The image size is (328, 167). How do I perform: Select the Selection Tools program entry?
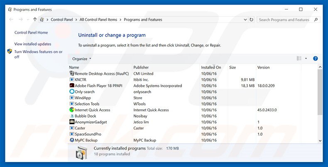click(87, 104)
